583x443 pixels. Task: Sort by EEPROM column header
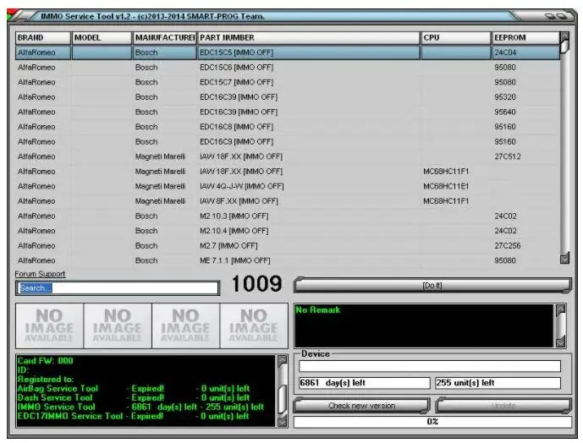pyautogui.click(x=525, y=37)
